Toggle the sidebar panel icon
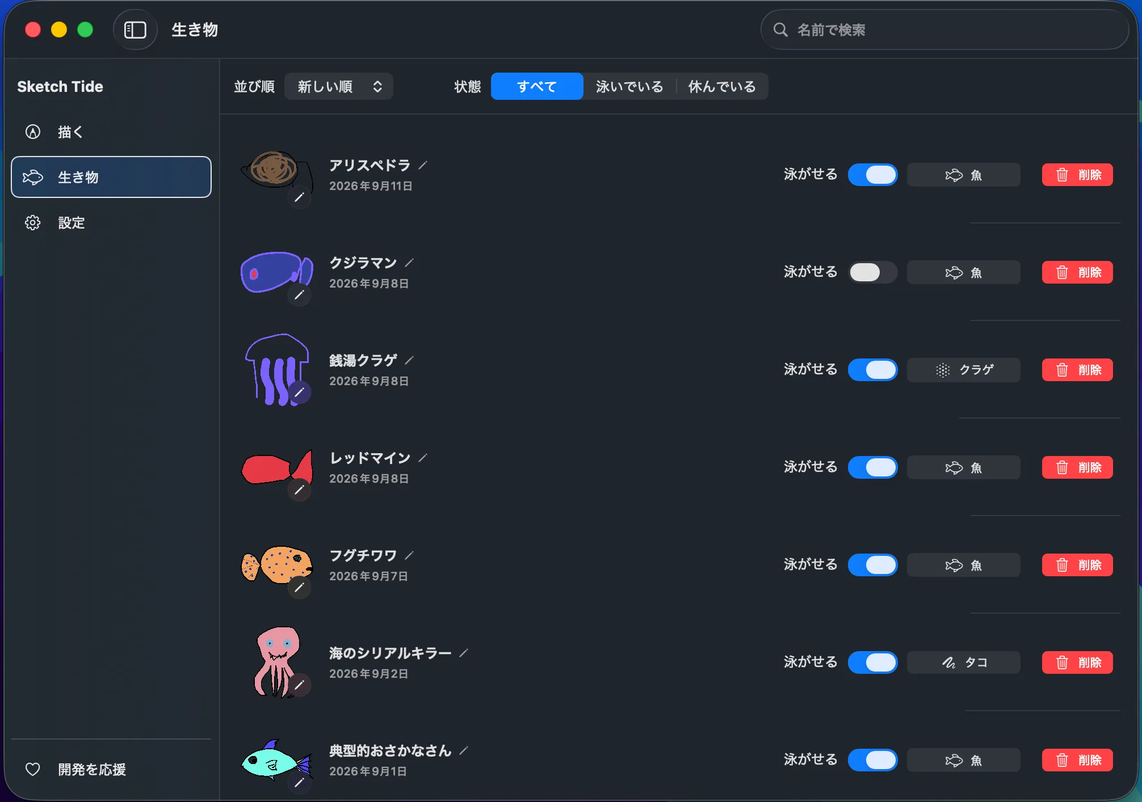Image resolution: width=1142 pixels, height=802 pixels. pos(135,30)
